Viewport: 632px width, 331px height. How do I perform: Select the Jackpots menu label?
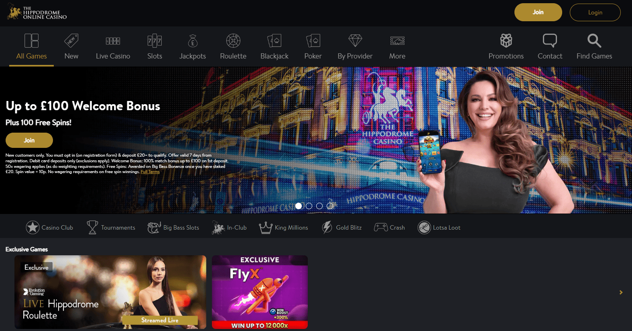[x=193, y=56]
